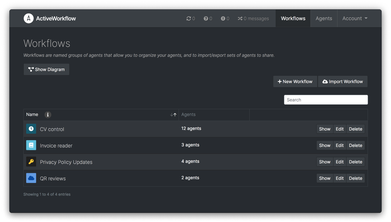Image resolution: width=391 pixels, height=222 pixels.
Task: Open the QR reviews workflow link
Action: (x=53, y=178)
